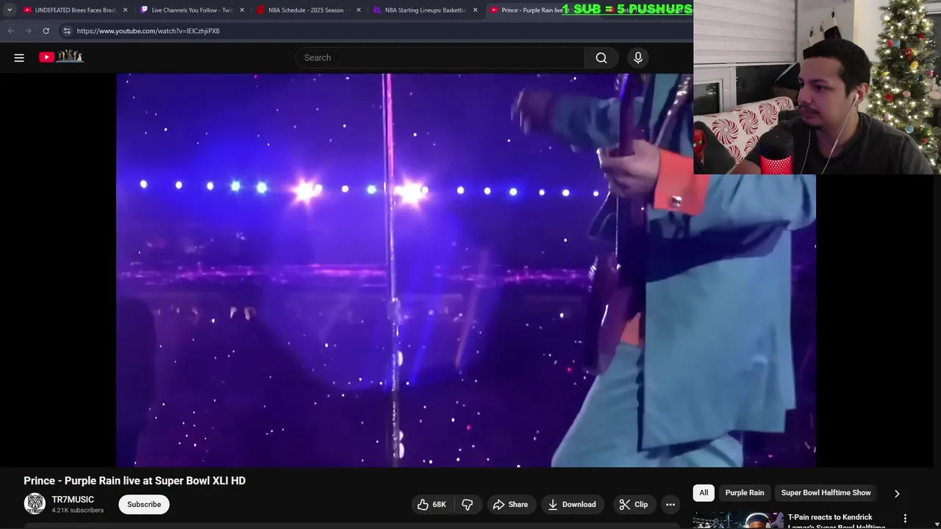941x529 pixels.
Task: Open the site information icon in address bar
Action: (x=66, y=31)
